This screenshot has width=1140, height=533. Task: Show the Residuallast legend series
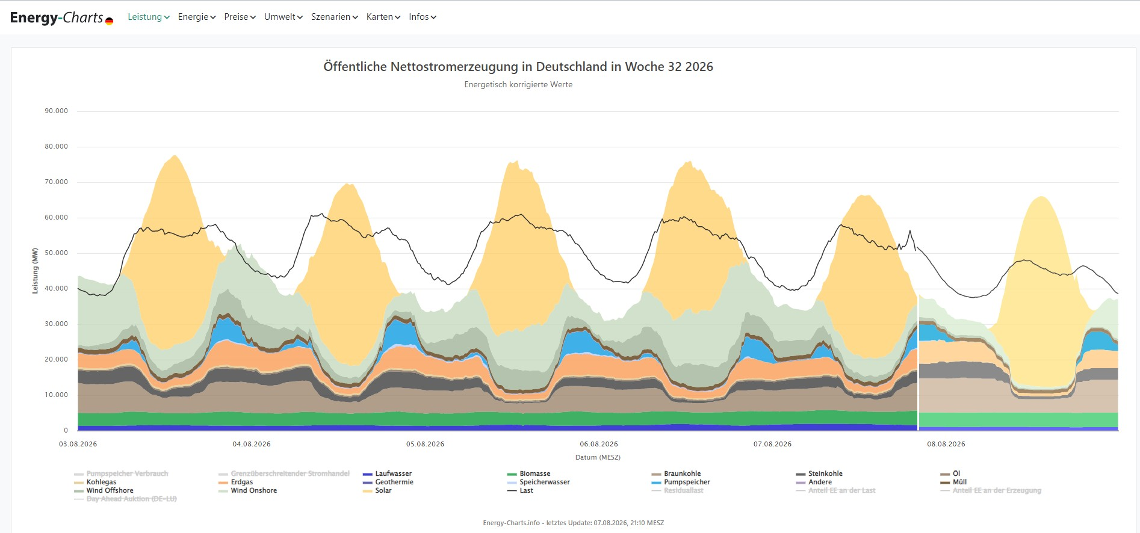(x=678, y=490)
